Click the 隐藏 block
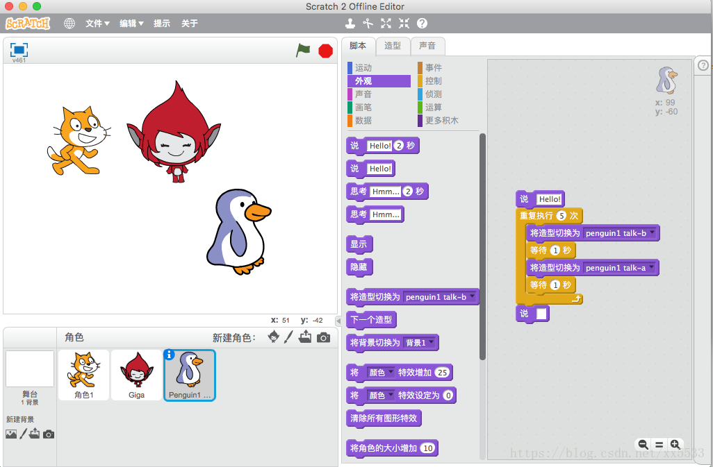Image resolution: width=713 pixels, height=467 pixels. coord(359,267)
